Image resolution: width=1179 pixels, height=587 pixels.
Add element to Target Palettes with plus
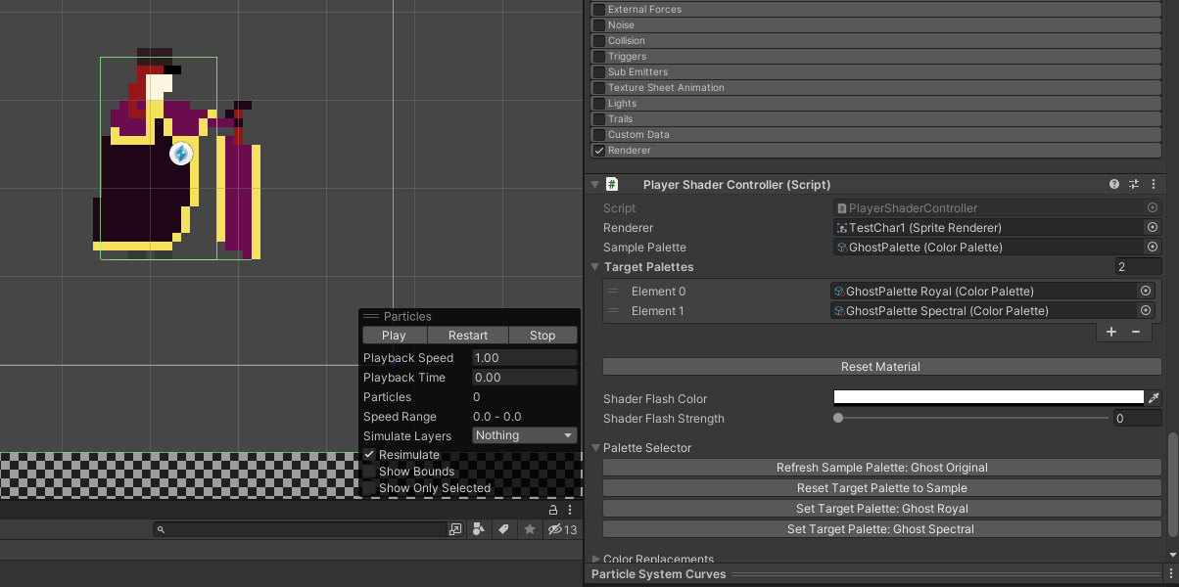(x=1111, y=332)
